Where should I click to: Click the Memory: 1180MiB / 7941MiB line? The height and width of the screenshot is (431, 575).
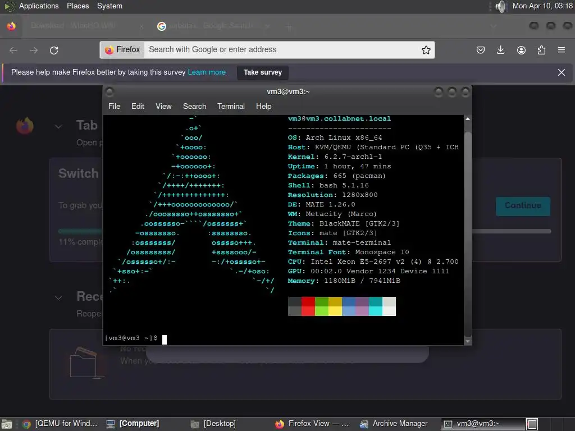coord(344,281)
